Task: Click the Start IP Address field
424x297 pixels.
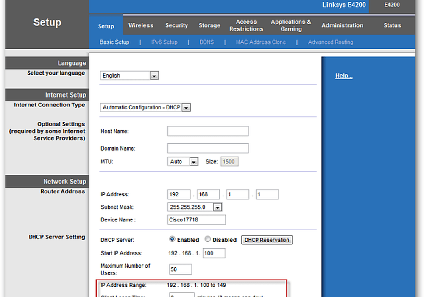Action: pyautogui.click(x=214, y=253)
